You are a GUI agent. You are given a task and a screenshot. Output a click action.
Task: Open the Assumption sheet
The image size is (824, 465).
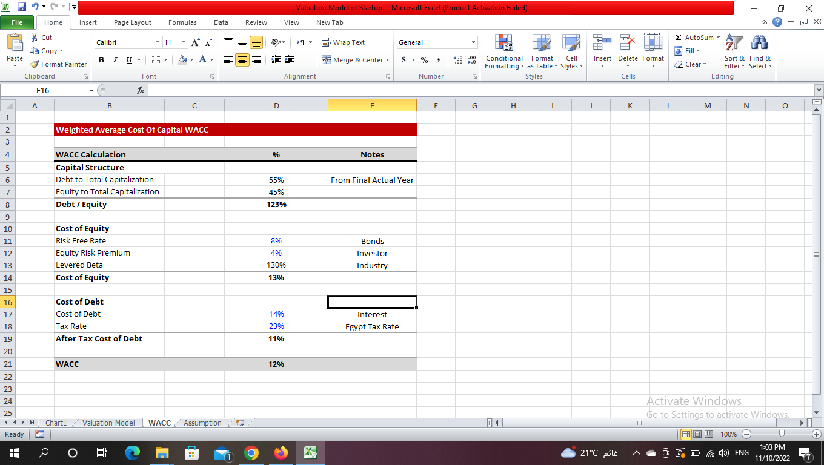coord(202,423)
